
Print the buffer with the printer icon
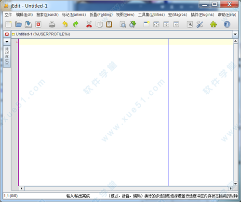point(52,25)
